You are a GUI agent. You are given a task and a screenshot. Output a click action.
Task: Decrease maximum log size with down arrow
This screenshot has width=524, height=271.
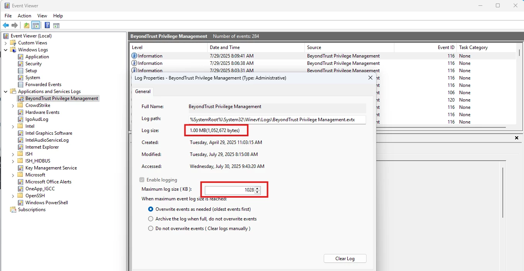click(x=257, y=192)
